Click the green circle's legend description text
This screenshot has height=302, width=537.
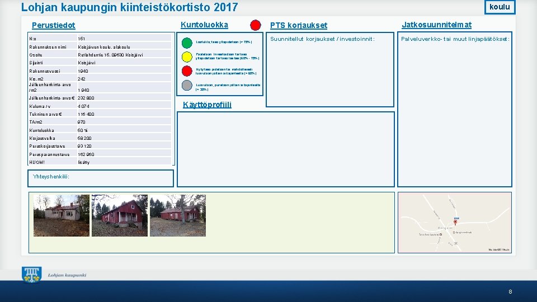[x=224, y=42]
